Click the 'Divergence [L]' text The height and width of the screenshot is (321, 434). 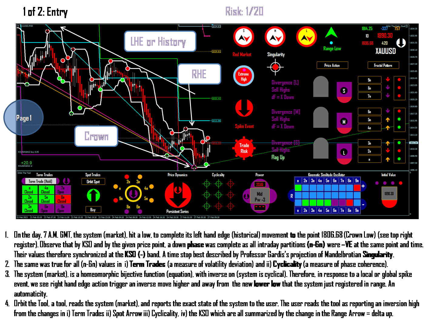pyautogui.click(x=285, y=83)
